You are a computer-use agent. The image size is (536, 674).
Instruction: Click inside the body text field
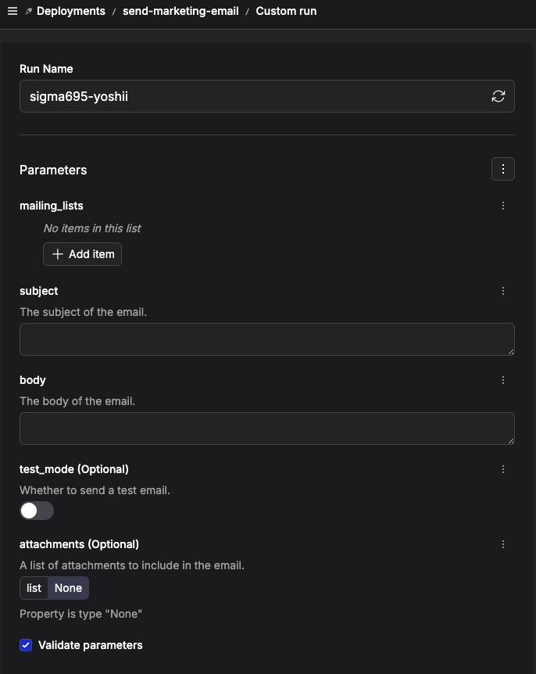pyautogui.click(x=266, y=428)
